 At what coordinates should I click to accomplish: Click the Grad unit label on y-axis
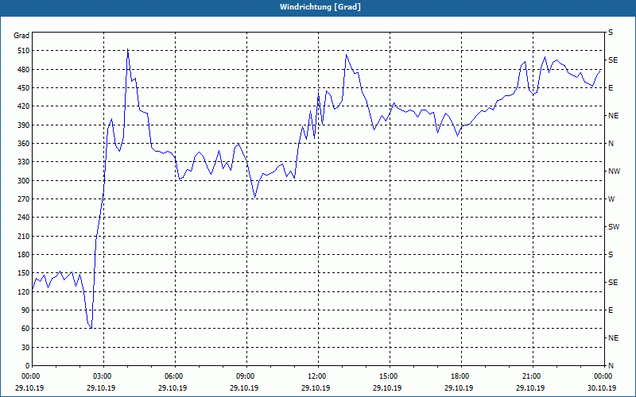tap(21, 36)
